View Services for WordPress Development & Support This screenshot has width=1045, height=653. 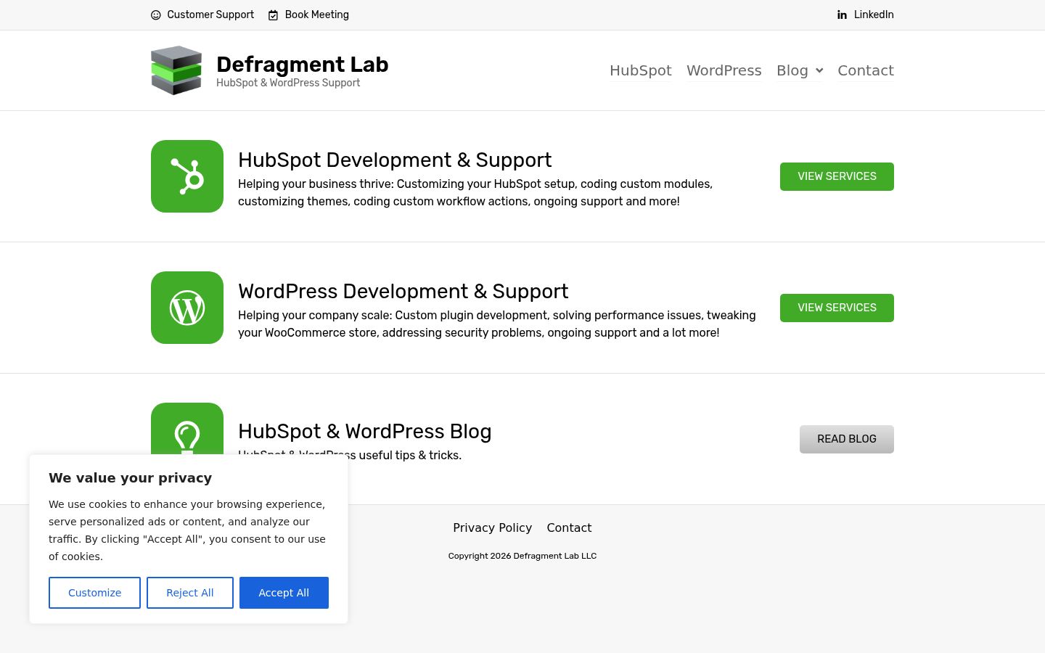point(837,308)
